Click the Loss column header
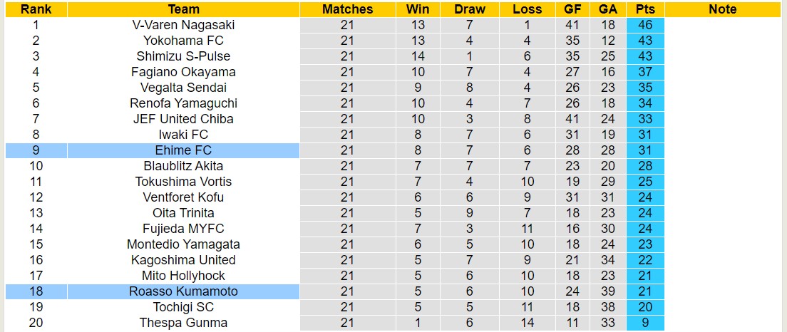This screenshot has width=787, height=332. click(527, 9)
